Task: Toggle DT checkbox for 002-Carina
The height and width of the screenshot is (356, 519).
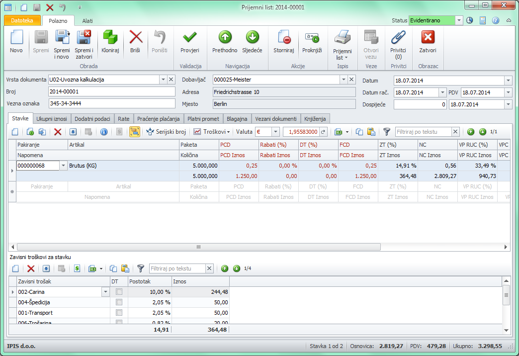Action: tap(119, 292)
